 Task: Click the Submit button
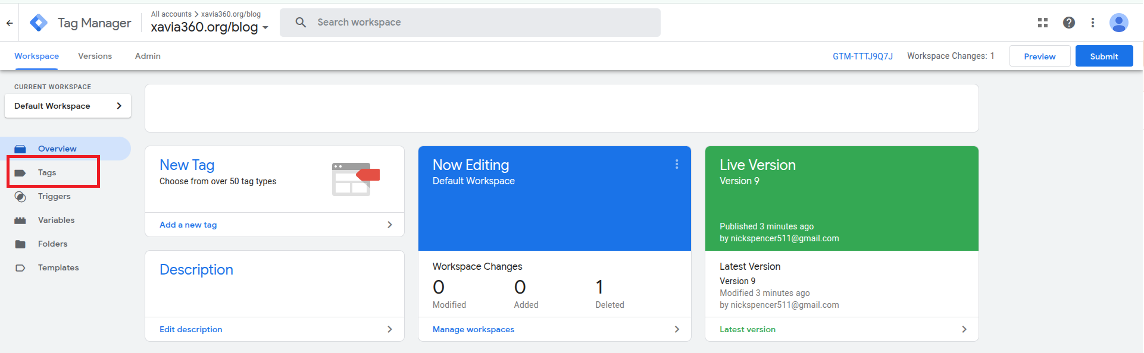coord(1104,56)
